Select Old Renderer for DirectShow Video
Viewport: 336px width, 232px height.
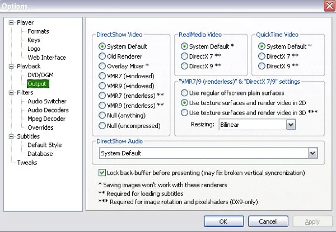tap(102, 56)
